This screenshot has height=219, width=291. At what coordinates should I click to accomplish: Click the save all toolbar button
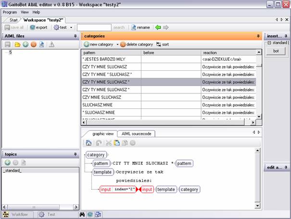[14, 27]
